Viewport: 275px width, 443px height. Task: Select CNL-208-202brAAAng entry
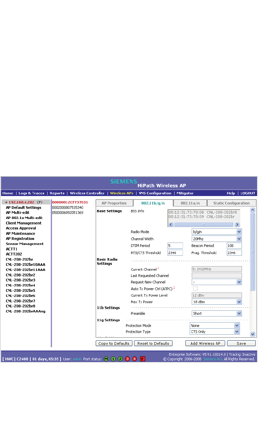[26, 311]
